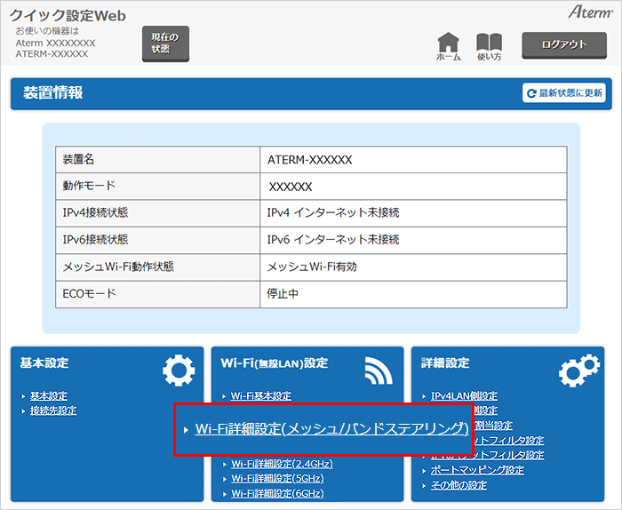Screen dimensions: 622x510
Task: Open Wi-Fi詳細設定(メッシュ/バンドステアリング) link
Action: coord(331,429)
